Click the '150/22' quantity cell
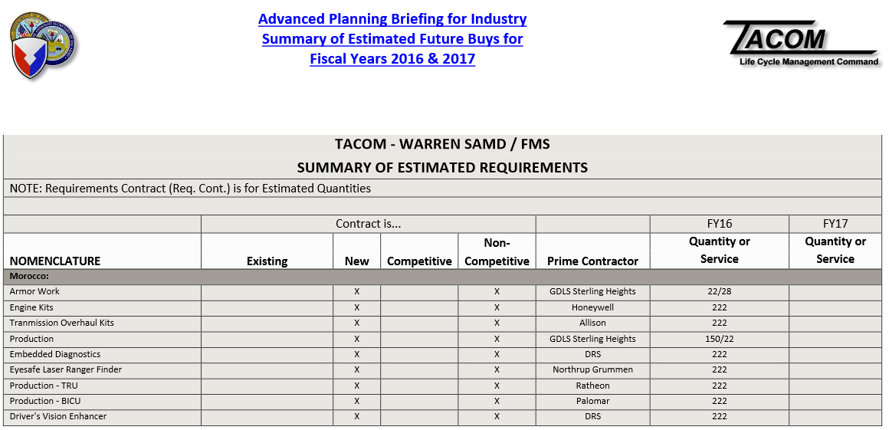Image resolution: width=889 pixels, height=430 pixels. 719,339
